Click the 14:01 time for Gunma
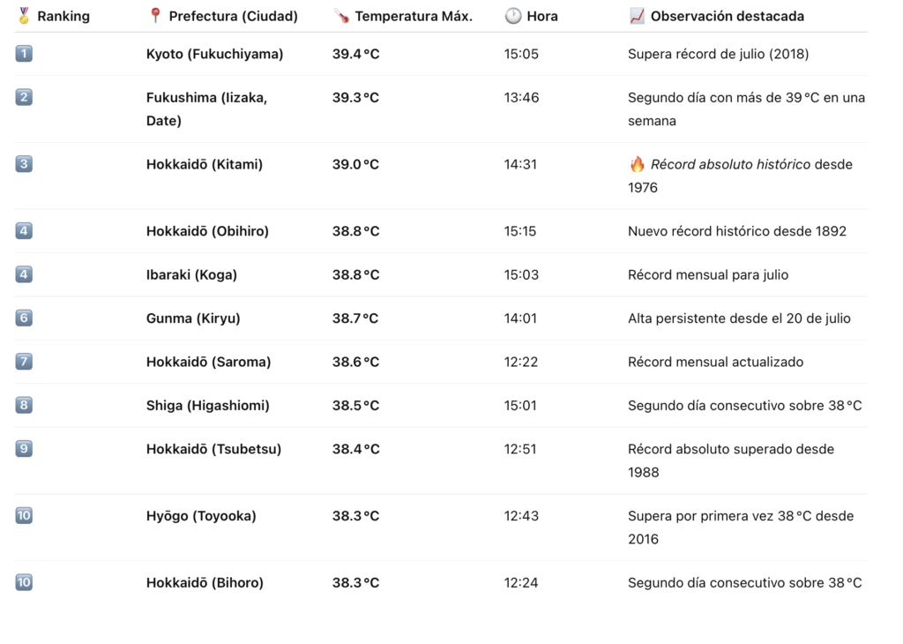 [x=520, y=318]
